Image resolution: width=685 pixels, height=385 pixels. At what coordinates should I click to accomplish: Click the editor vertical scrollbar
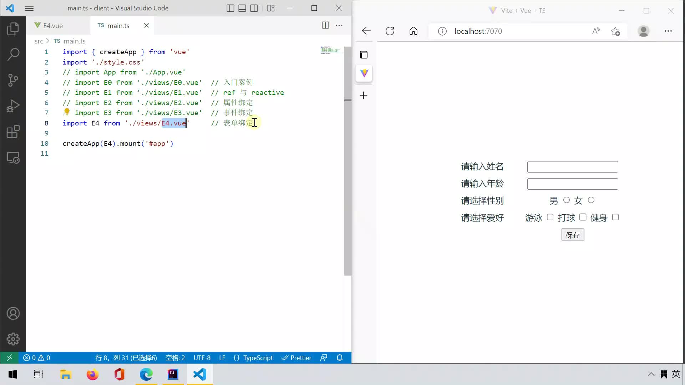[347, 160]
